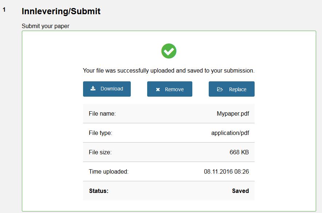Click the Innlevering/Submit heading
The image size is (322, 213).
point(61,11)
